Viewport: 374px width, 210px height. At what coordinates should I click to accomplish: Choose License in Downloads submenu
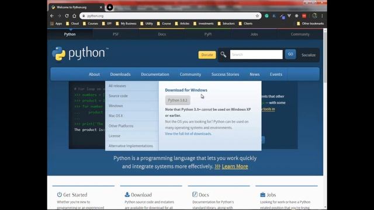click(132, 136)
